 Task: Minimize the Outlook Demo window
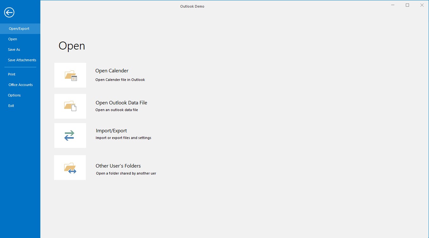pos(393,5)
